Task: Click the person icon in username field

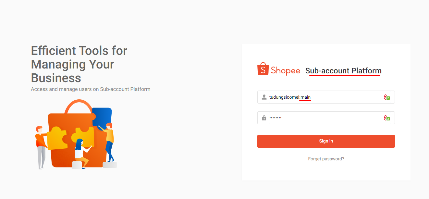Action: 264,97
